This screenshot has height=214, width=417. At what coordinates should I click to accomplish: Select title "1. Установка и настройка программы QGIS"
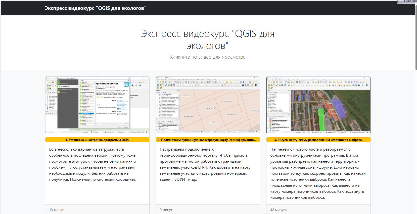97,140
